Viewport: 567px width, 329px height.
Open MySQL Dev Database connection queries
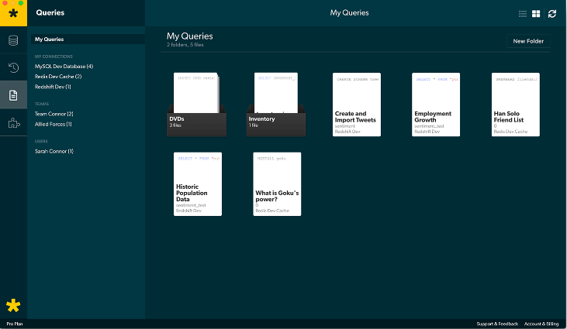pos(64,67)
